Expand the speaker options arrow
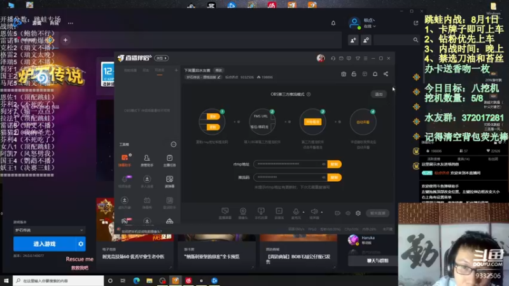Screen dimensions: 509x286 (322, 212)
